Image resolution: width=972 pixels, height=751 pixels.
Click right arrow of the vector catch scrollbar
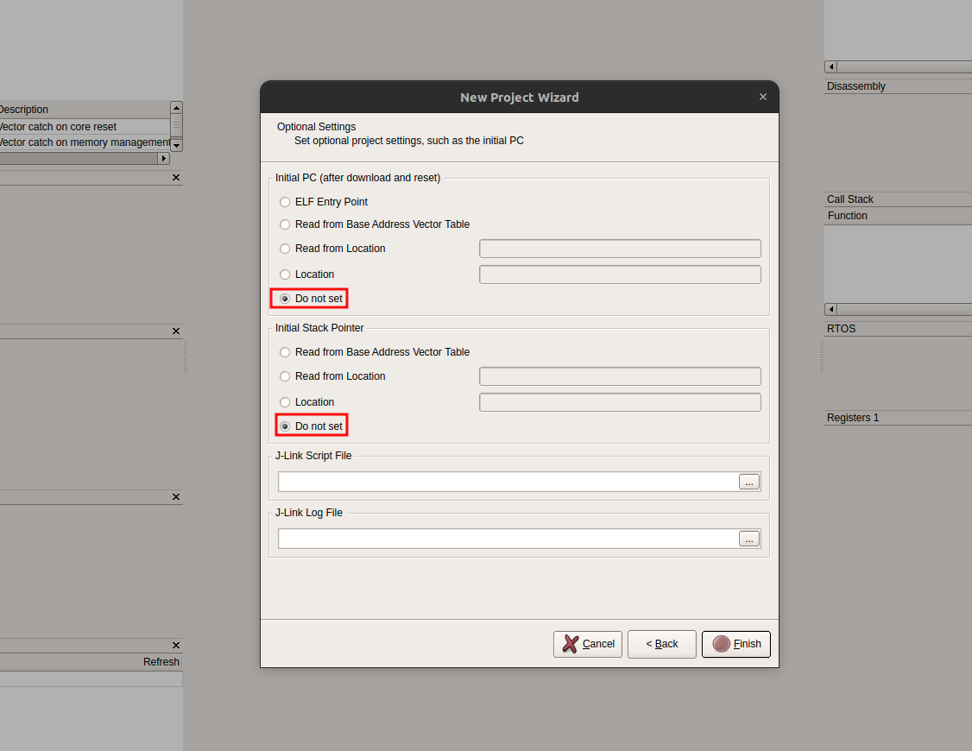(164, 158)
